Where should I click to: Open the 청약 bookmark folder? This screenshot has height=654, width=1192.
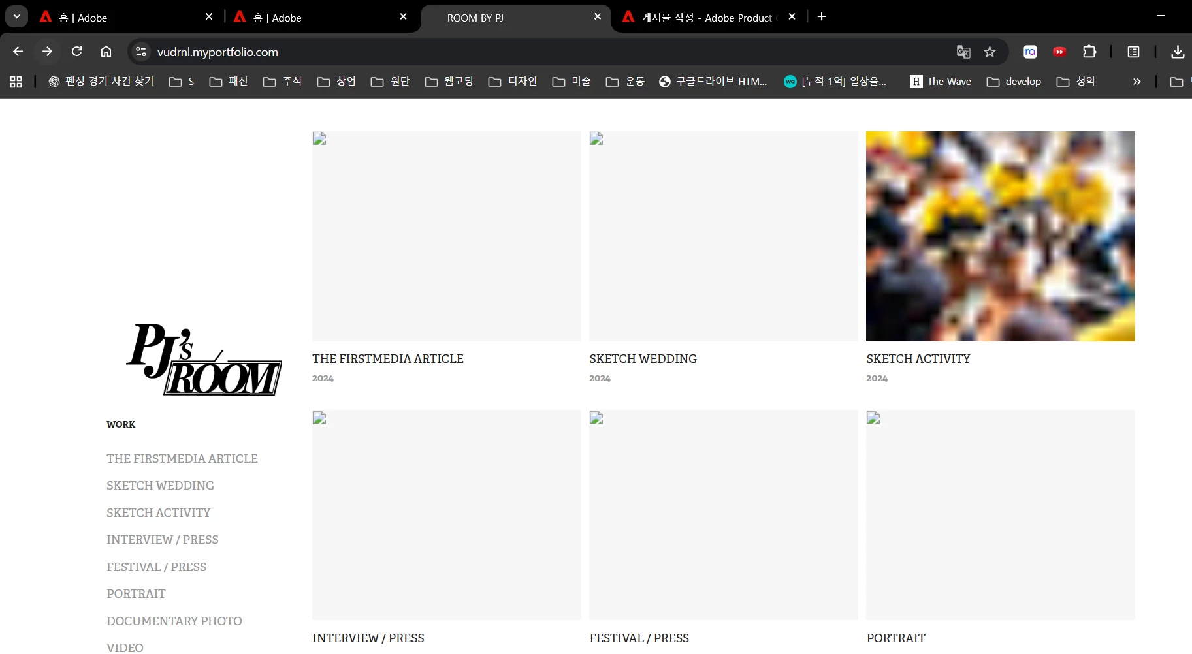[x=1076, y=81]
